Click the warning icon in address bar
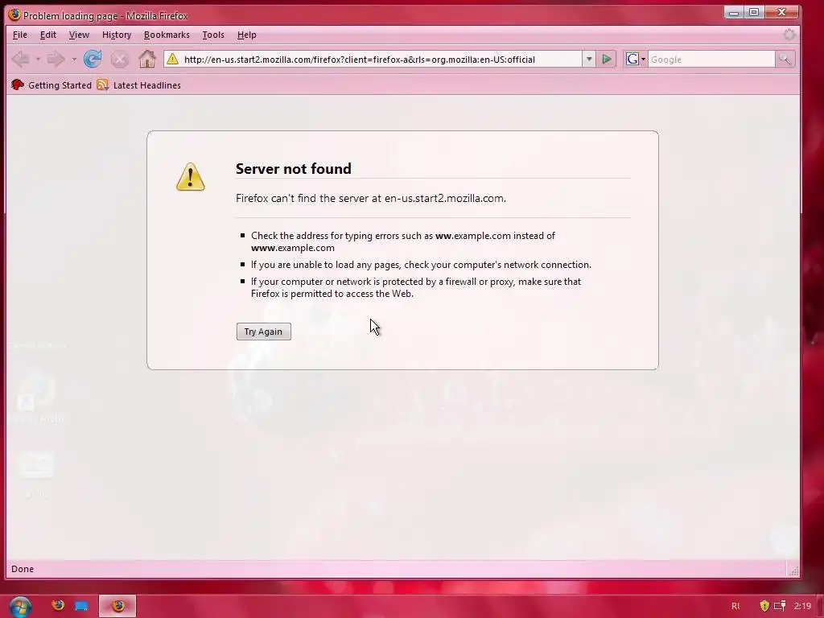The image size is (824, 618). pyautogui.click(x=172, y=60)
